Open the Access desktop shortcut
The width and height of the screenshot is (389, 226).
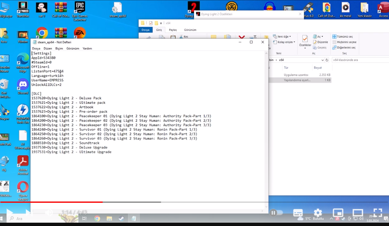click(x=383, y=10)
